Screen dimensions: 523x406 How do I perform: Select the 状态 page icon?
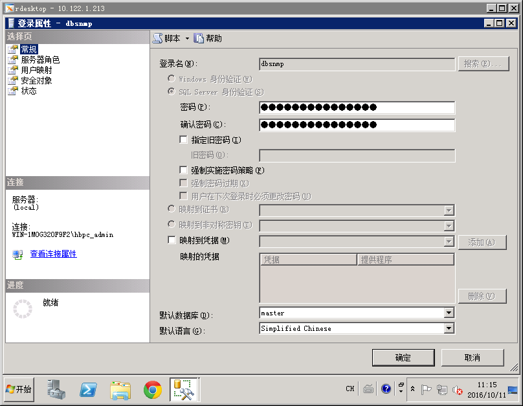[13, 91]
